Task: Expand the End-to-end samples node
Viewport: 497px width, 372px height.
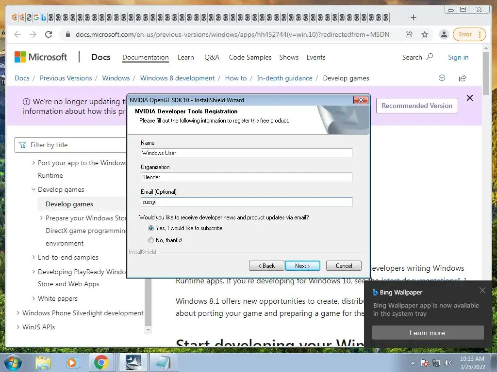Action: coord(33,257)
